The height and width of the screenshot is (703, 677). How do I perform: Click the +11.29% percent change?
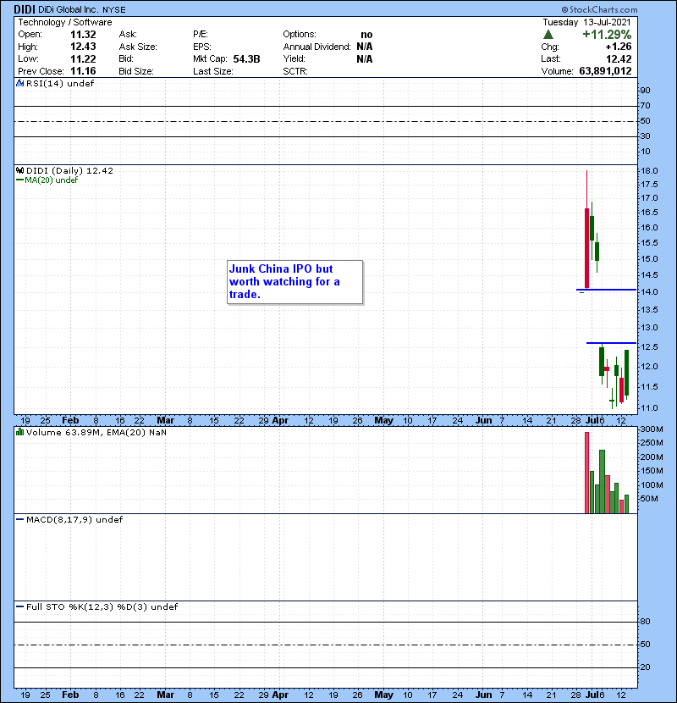607,35
